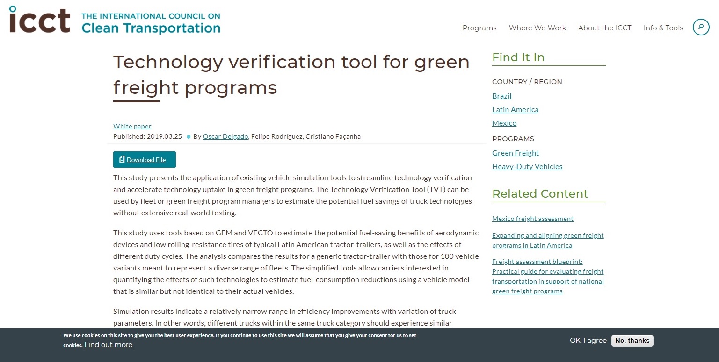
Task: Open the White paper link
Action: coord(132,126)
